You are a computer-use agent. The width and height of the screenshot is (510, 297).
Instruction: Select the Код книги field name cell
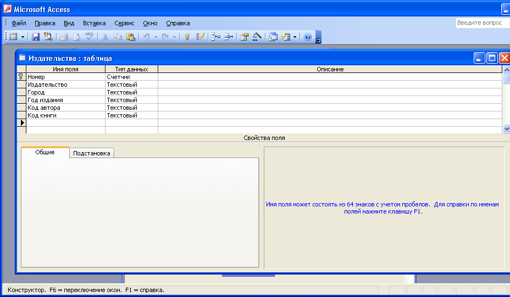click(x=66, y=115)
